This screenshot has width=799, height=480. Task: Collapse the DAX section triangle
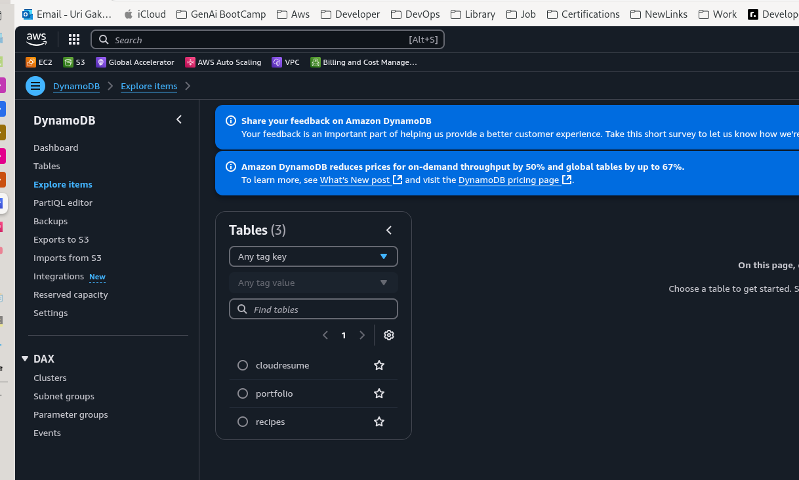25,359
